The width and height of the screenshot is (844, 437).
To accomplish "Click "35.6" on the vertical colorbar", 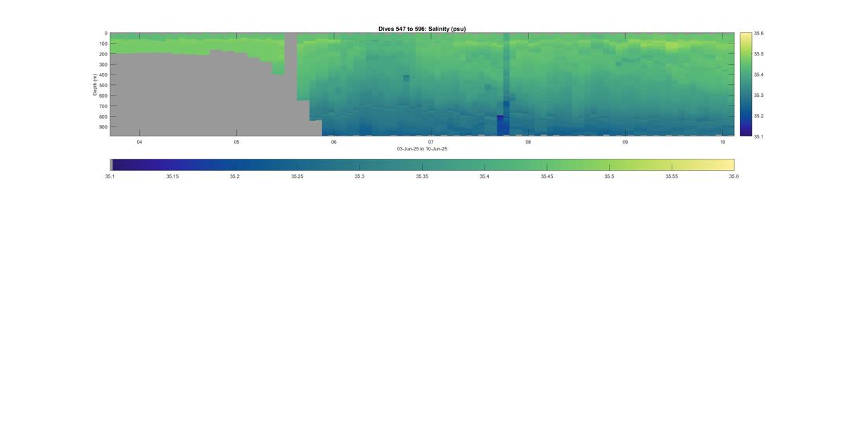I will (758, 33).
